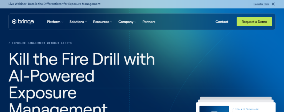The image size is (284, 112).
Task: Open the Platform navigation item
Action: tap(54, 22)
